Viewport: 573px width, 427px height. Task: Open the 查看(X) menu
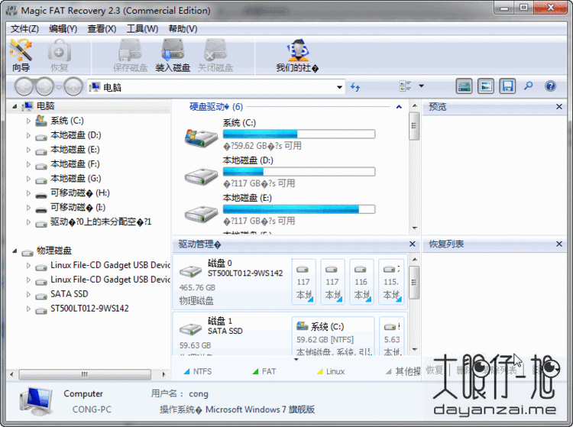click(102, 29)
